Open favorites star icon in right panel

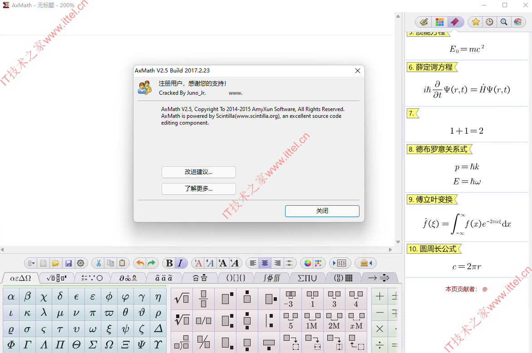tap(476, 22)
